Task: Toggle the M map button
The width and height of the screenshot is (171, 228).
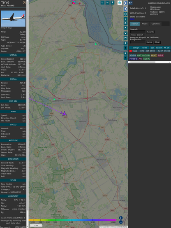Action: (x=125, y=38)
